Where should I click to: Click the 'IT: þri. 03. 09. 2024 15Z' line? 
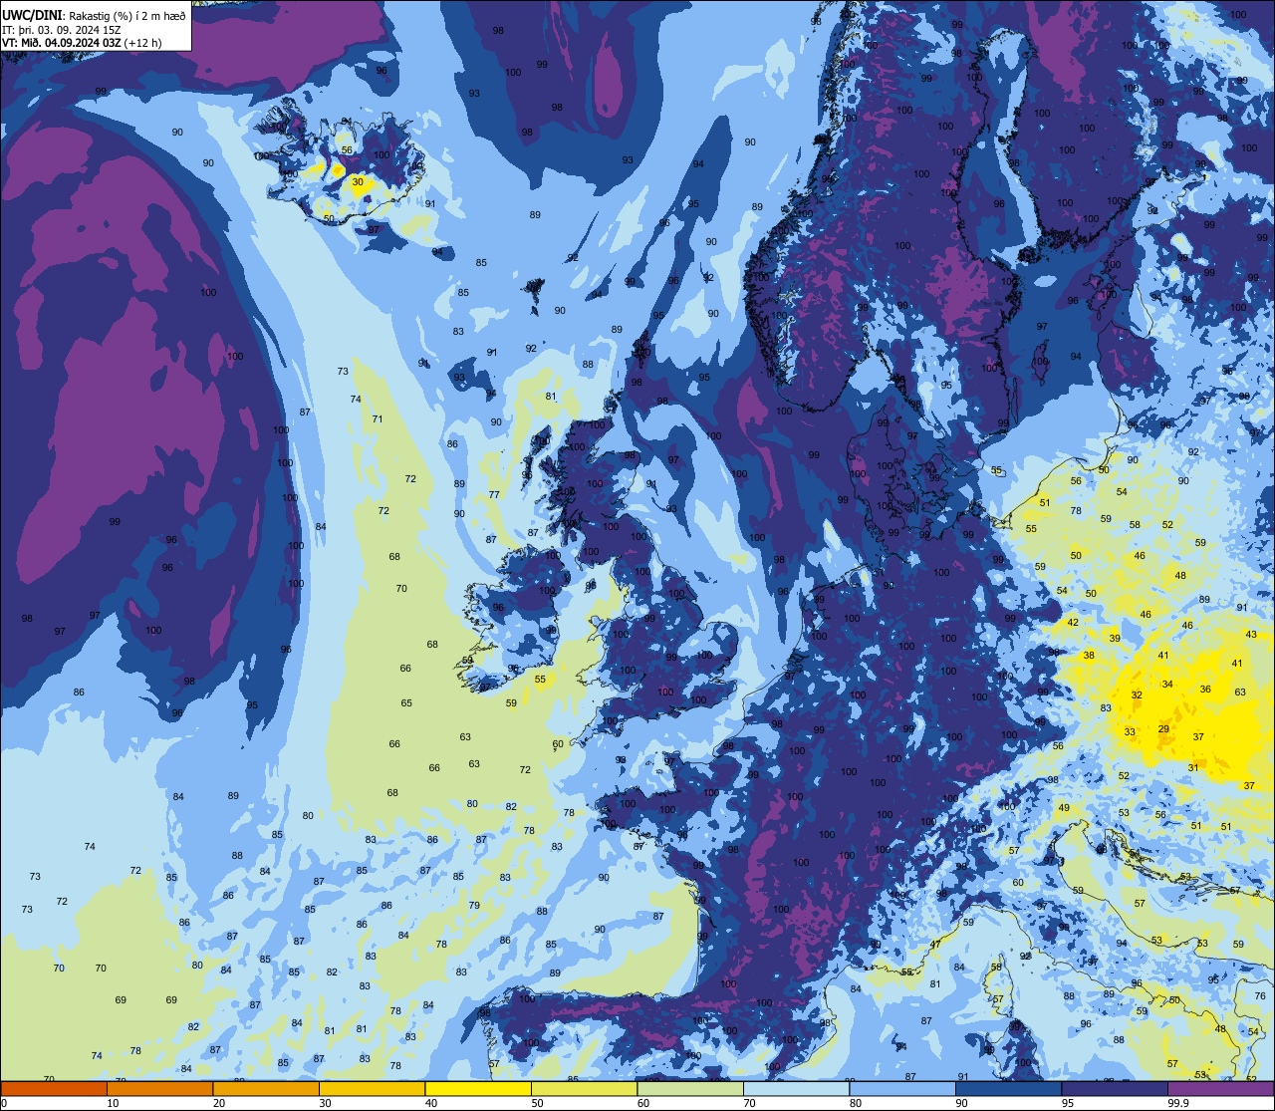coord(60,29)
